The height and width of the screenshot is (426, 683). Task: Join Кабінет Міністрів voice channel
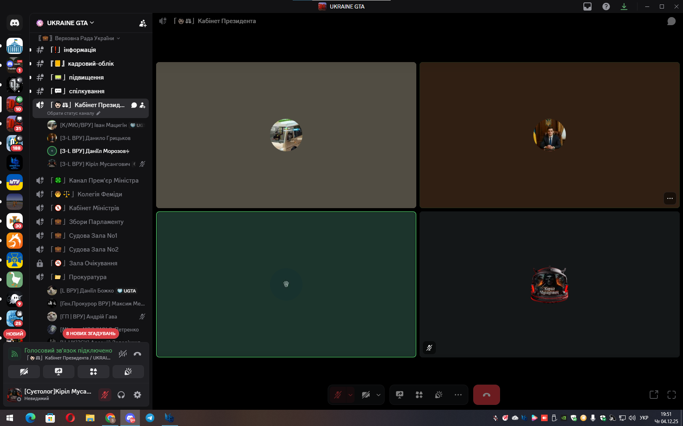point(91,208)
